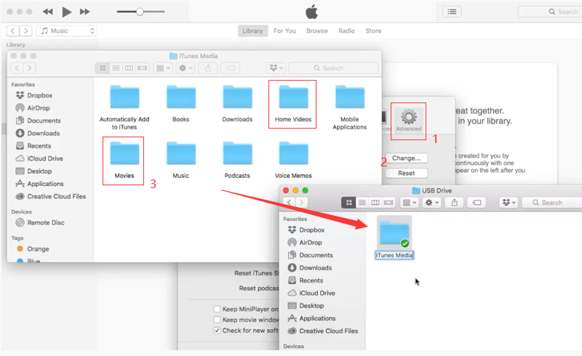582x356 pixels.
Task: Toggle Keep movie window on top checkbox
Action: pyautogui.click(x=217, y=320)
